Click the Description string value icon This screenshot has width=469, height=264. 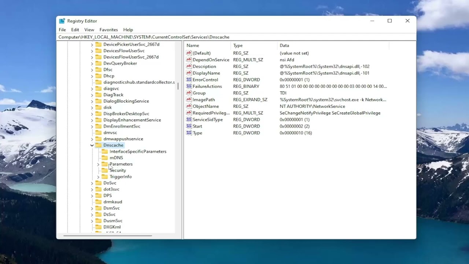[189, 66]
